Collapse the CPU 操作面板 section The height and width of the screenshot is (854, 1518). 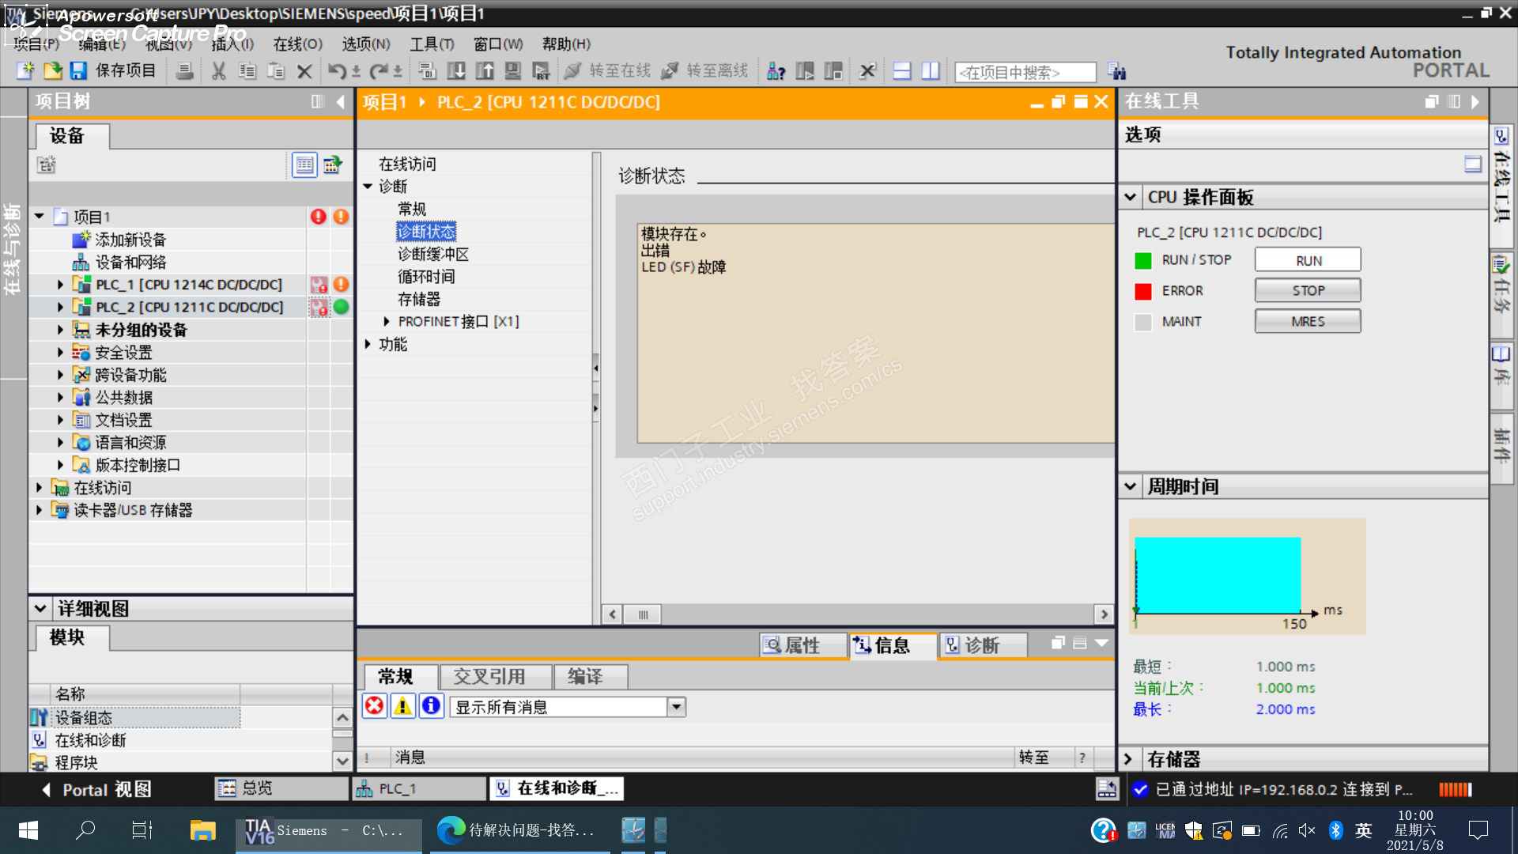(1131, 197)
